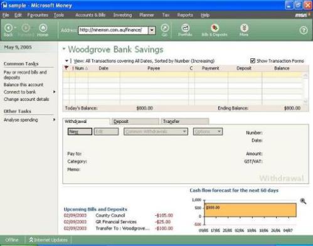The height and width of the screenshot is (246, 313).
Task: Expand Analyse spending submenu arrow
Action: click(x=55, y=120)
